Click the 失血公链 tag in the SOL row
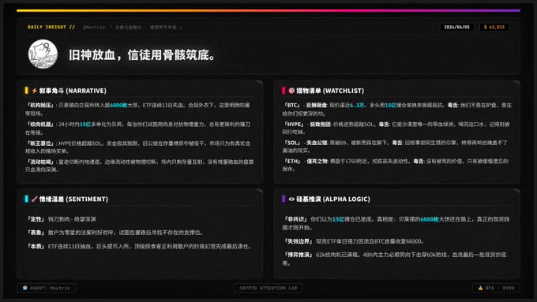537x302 pixels. click(x=317, y=143)
